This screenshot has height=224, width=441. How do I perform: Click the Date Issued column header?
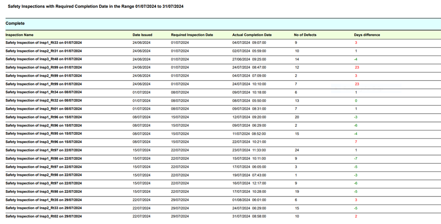(142, 35)
